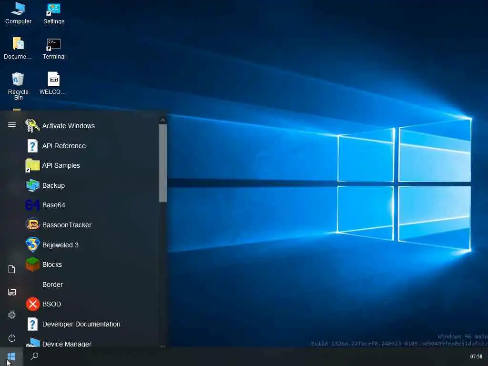
Task: Click the Start button Windows logo
Action: coord(11,356)
